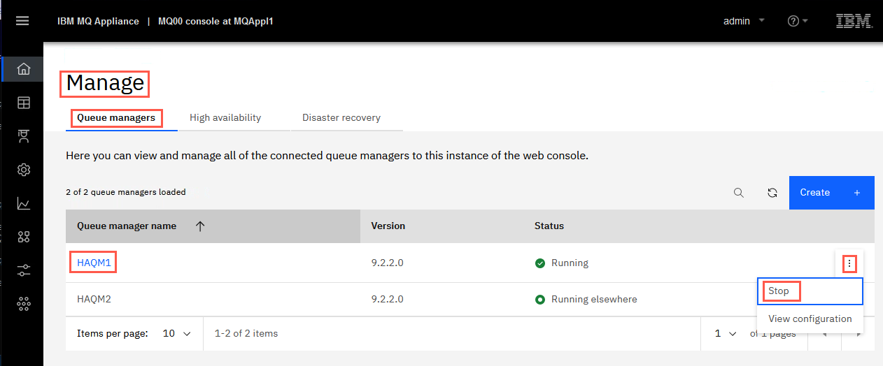This screenshot has height=366, width=883.
Task: Open the hamburger navigation menu
Action: pos(22,21)
